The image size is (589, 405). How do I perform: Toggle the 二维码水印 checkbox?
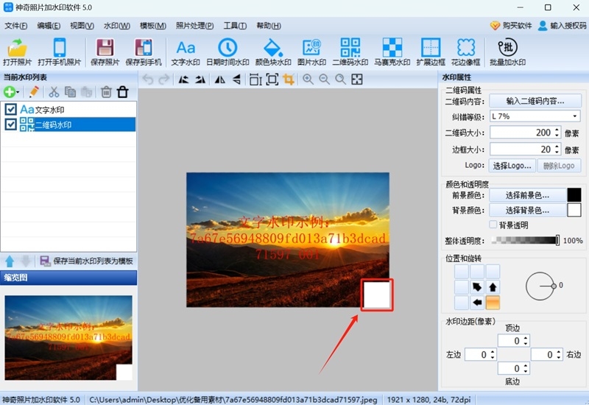[x=10, y=124]
